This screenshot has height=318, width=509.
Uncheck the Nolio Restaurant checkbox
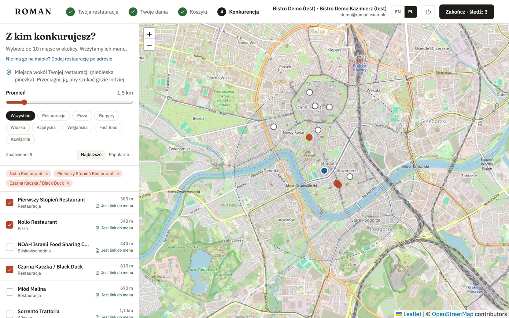[x=10, y=225]
